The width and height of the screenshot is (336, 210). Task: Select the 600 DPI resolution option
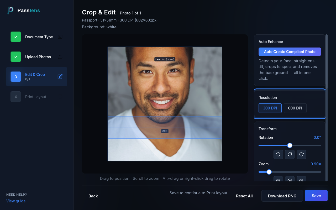pyautogui.click(x=295, y=108)
